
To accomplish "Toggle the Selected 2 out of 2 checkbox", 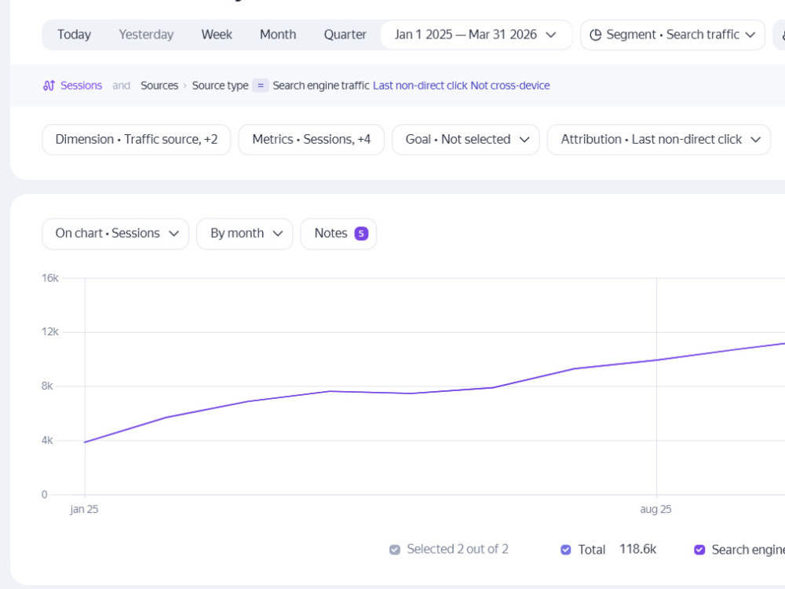I will coord(395,550).
